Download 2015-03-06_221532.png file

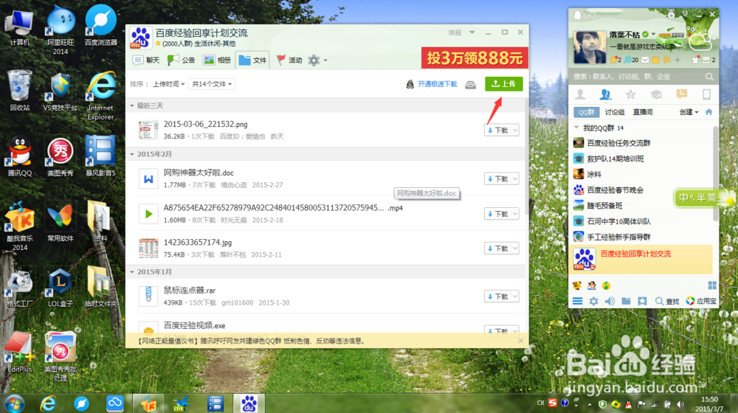point(497,131)
